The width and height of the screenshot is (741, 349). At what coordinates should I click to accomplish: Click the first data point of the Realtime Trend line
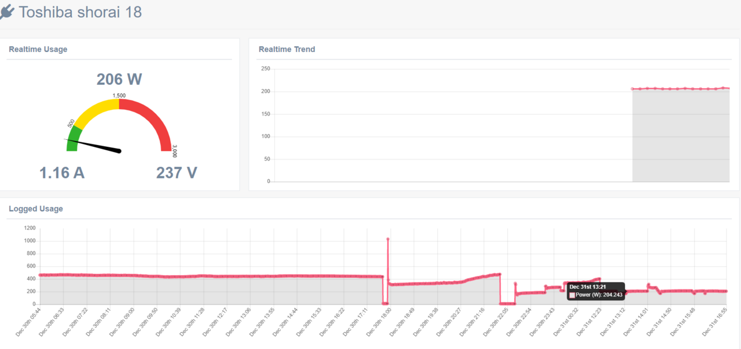click(633, 89)
